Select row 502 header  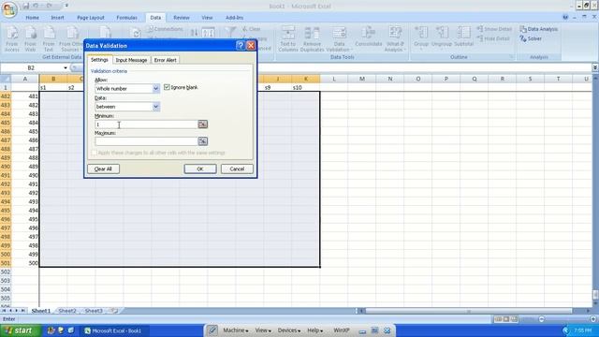point(6,271)
